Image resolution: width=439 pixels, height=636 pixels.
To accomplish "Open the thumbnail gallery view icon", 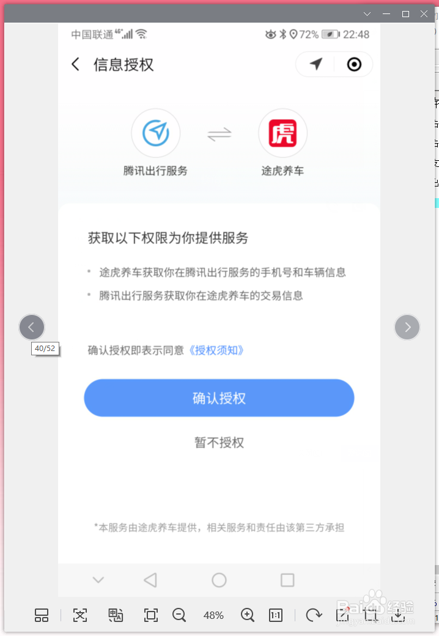I will (42, 615).
